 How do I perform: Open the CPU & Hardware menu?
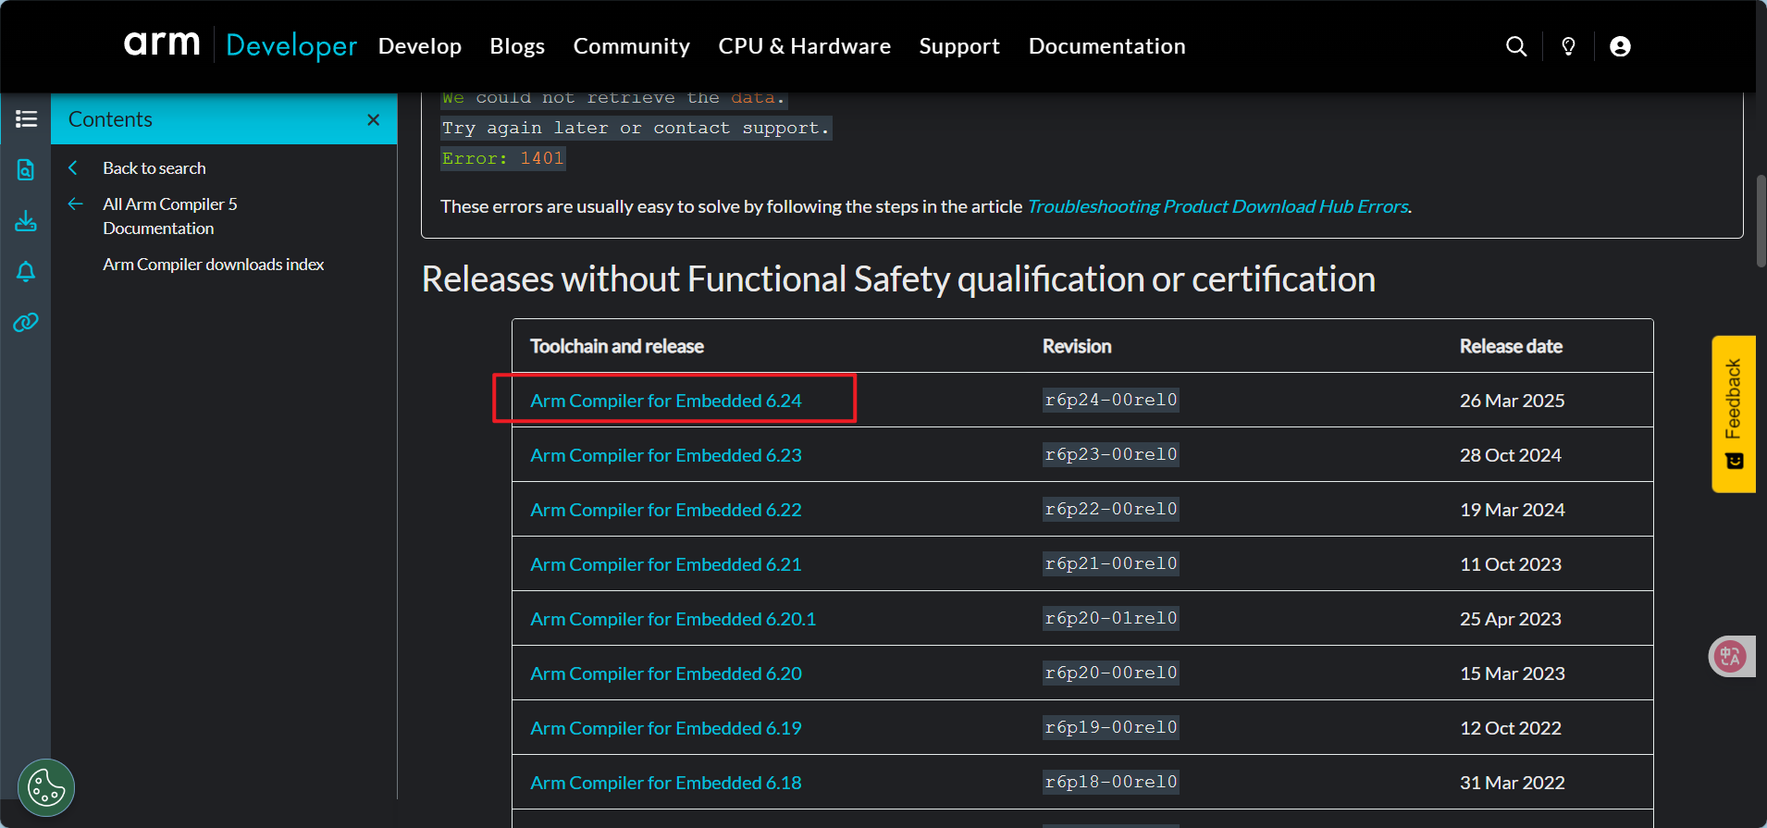(x=805, y=46)
